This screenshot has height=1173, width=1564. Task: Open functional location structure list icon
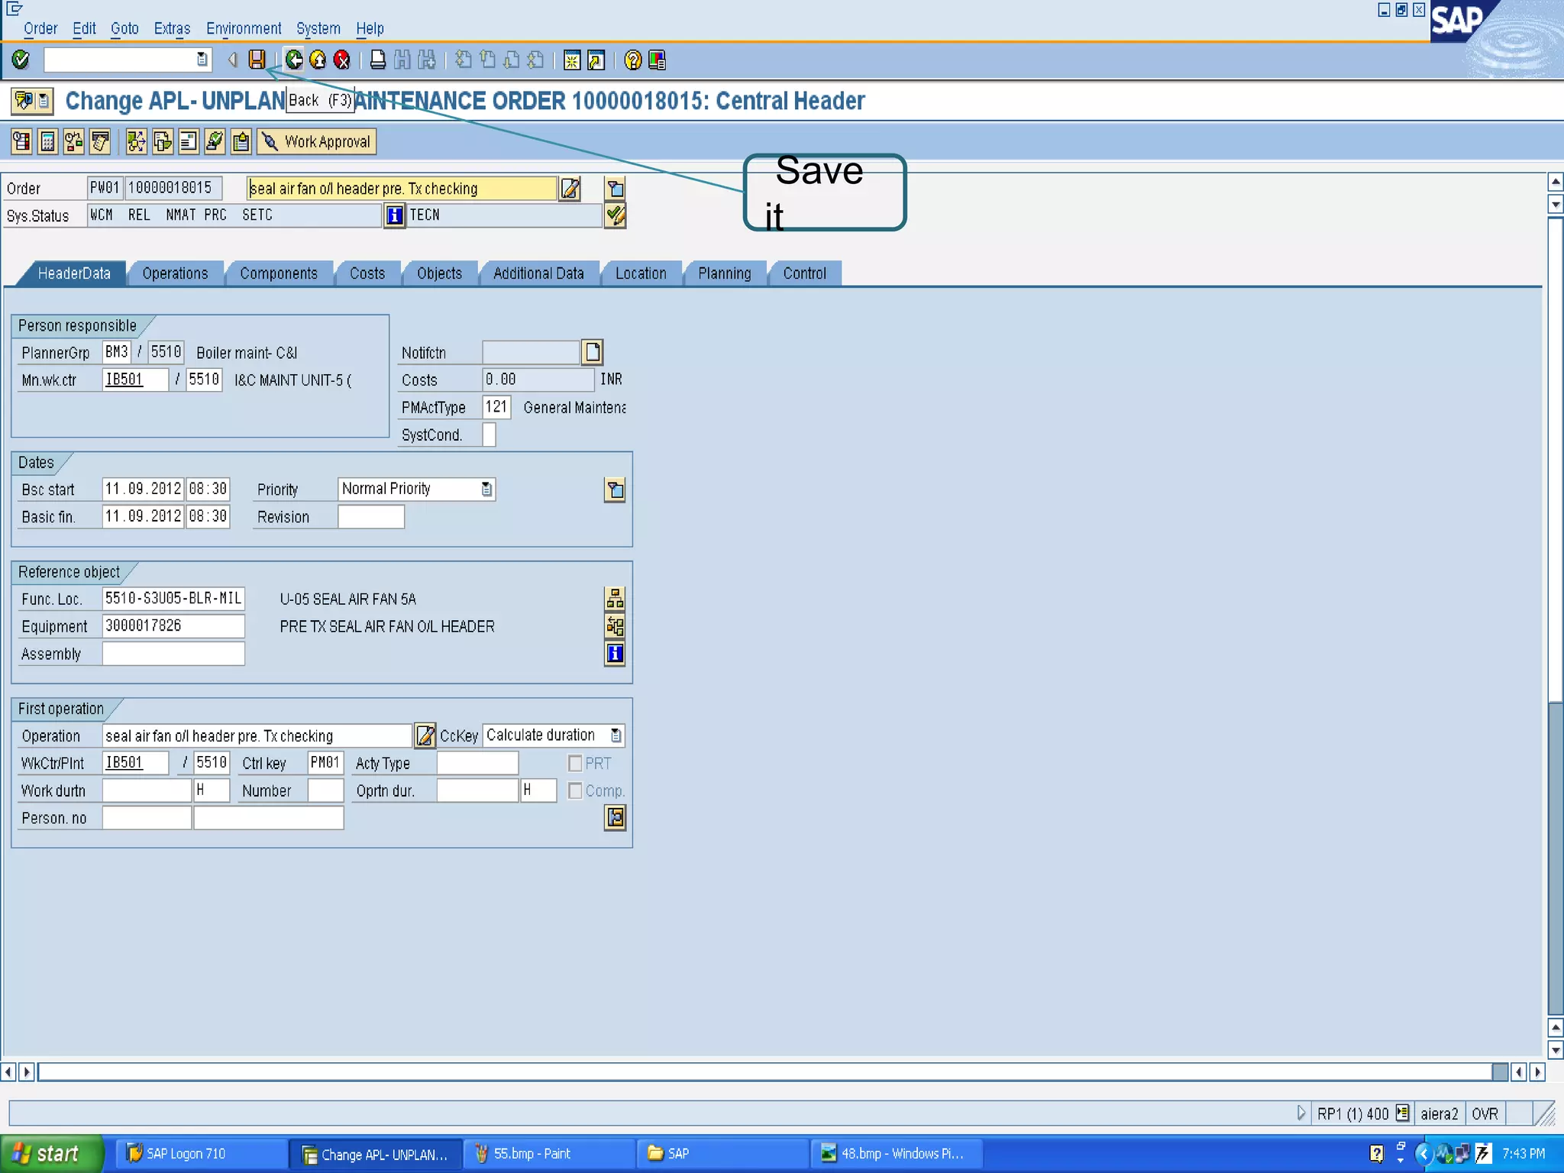point(615,599)
